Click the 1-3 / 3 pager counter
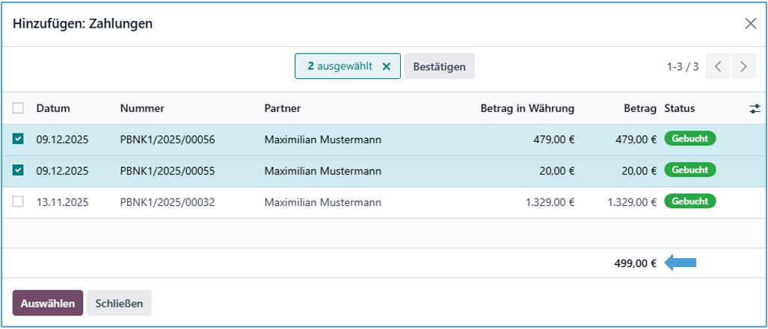The width and height of the screenshot is (768, 329). coord(683,66)
